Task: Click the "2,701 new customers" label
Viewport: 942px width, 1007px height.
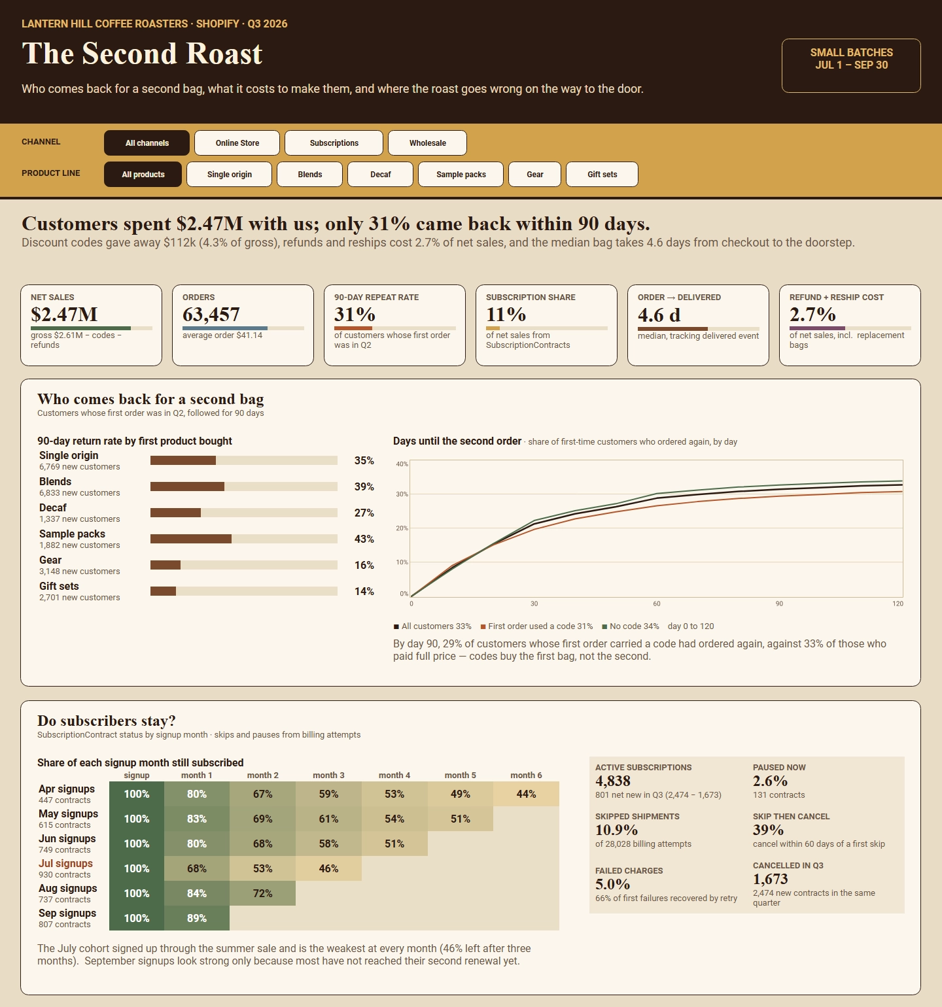Action: click(80, 598)
